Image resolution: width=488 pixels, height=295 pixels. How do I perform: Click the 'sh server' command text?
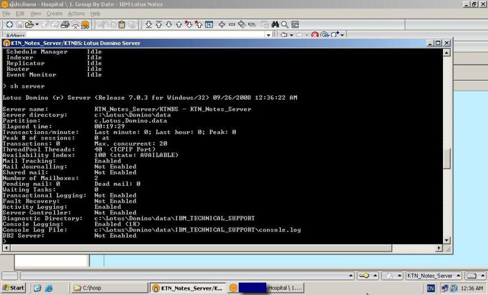[28, 86]
